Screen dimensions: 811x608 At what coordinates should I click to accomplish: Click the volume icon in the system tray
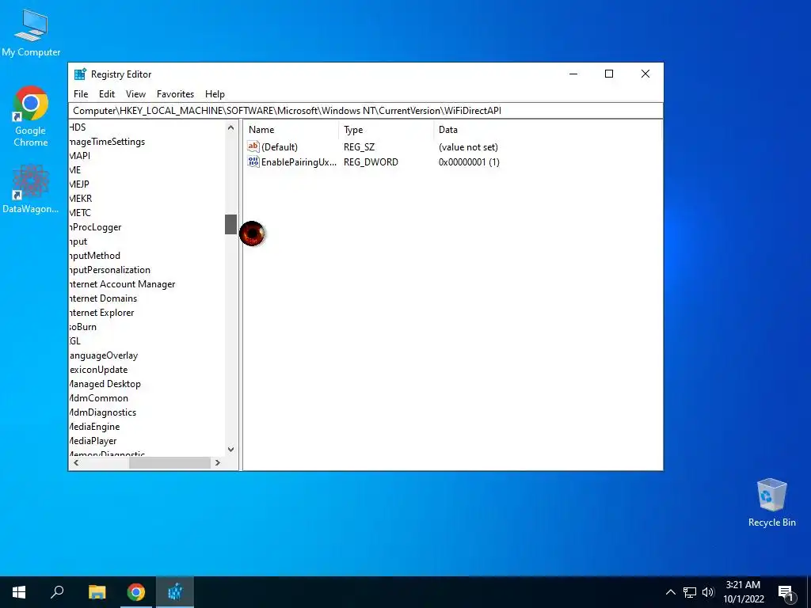(x=707, y=592)
